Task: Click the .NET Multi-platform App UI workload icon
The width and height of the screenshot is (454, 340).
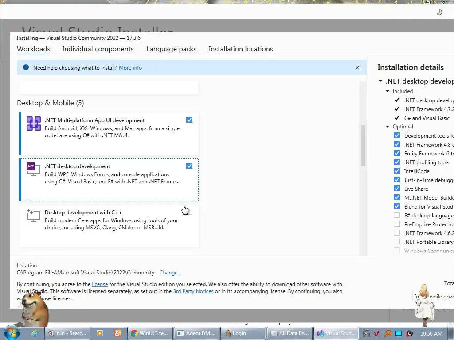Action: pos(34,124)
